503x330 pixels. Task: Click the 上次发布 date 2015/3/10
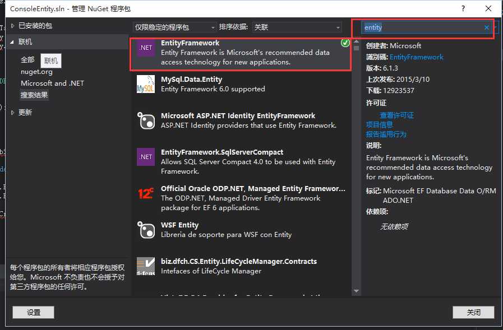[x=413, y=80]
